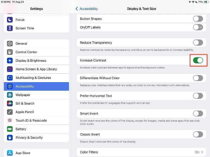210x157 pixels.
Task: Tap the Privacy & Security hand icon
Action: tap(10, 138)
